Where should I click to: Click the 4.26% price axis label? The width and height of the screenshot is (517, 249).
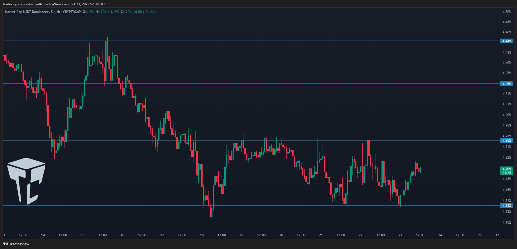click(507, 136)
